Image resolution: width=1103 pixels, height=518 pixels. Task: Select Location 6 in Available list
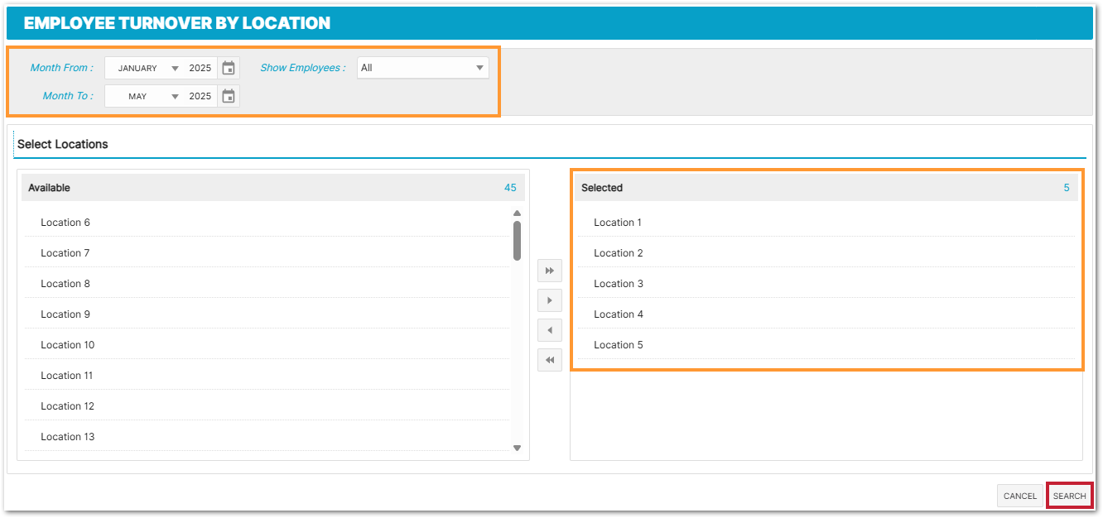pos(65,223)
